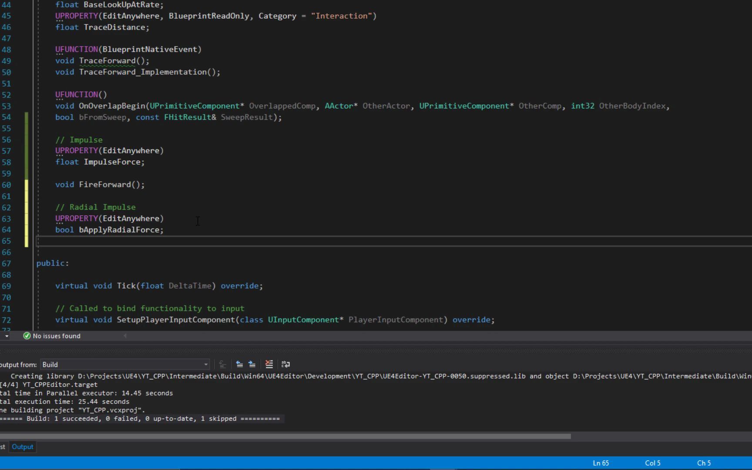
Task: Click the Find Message in Code icon
Action: [x=222, y=364]
